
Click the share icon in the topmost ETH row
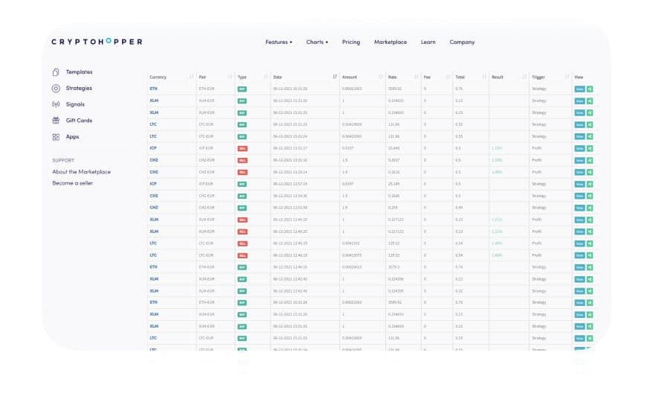[590, 89]
